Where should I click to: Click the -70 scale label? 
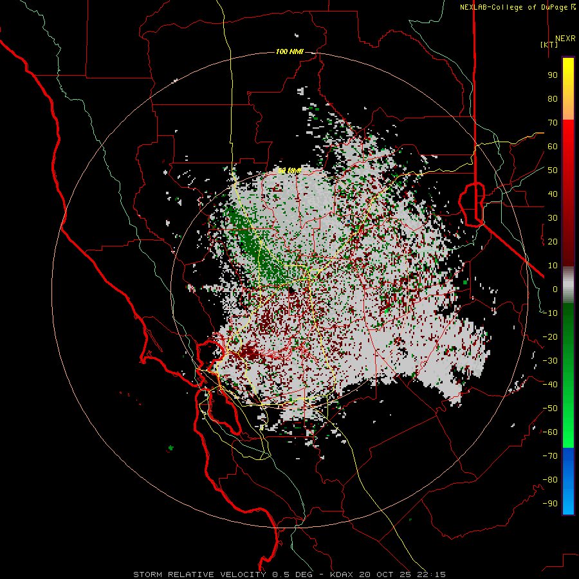550,456
